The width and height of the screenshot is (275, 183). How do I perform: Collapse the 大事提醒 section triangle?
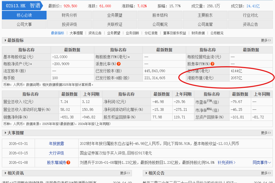[5, 133]
